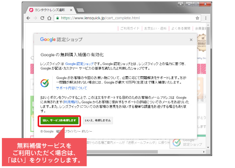This screenshot has width=235, height=168.
Task: Click the vertical scrollbar down arrow
Action: click(x=208, y=148)
